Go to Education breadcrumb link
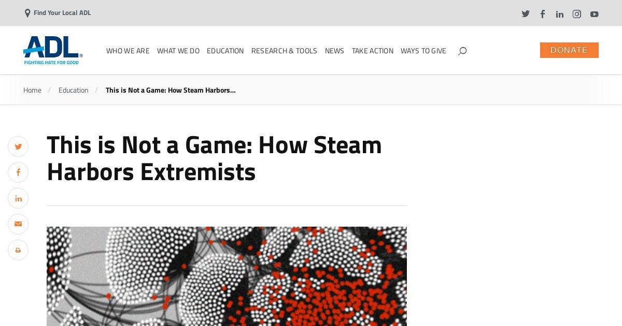Image resolution: width=622 pixels, height=326 pixels. pyautogui.click(x=73, y=90)
